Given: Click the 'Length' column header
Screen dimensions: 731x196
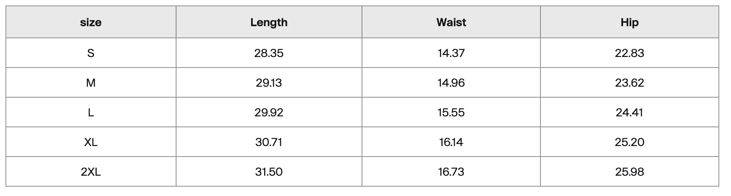Looking at the screenshot, I should click(269, 22).
